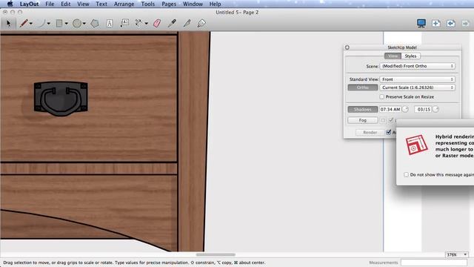Open the Help menu
Viewport: 474px width, 267px height.
click(216, 4)
